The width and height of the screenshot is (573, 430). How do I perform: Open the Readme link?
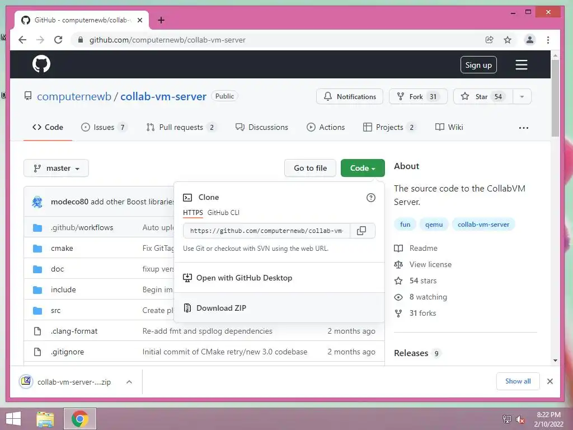click(x=416, y=248)
